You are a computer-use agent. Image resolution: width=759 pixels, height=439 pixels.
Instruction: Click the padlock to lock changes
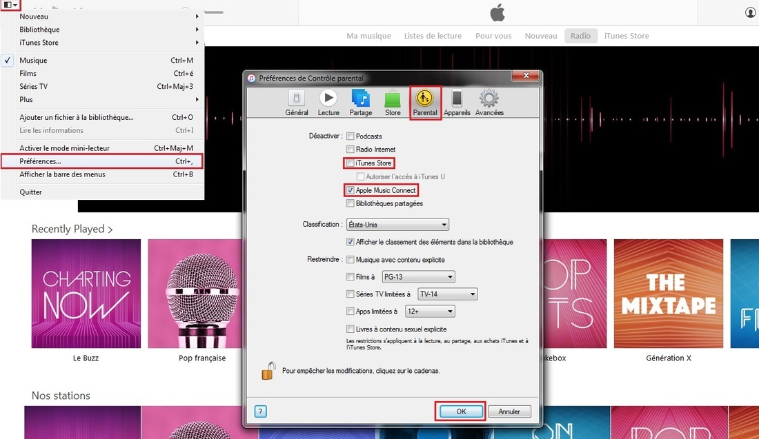click(268, 371)
